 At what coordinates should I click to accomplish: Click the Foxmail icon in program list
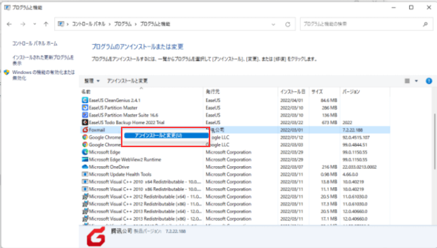coord(85,130)
